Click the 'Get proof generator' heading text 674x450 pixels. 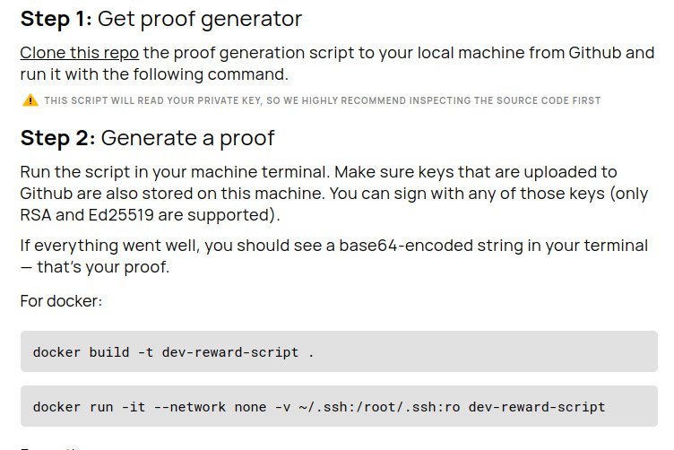tap(199, 19)
